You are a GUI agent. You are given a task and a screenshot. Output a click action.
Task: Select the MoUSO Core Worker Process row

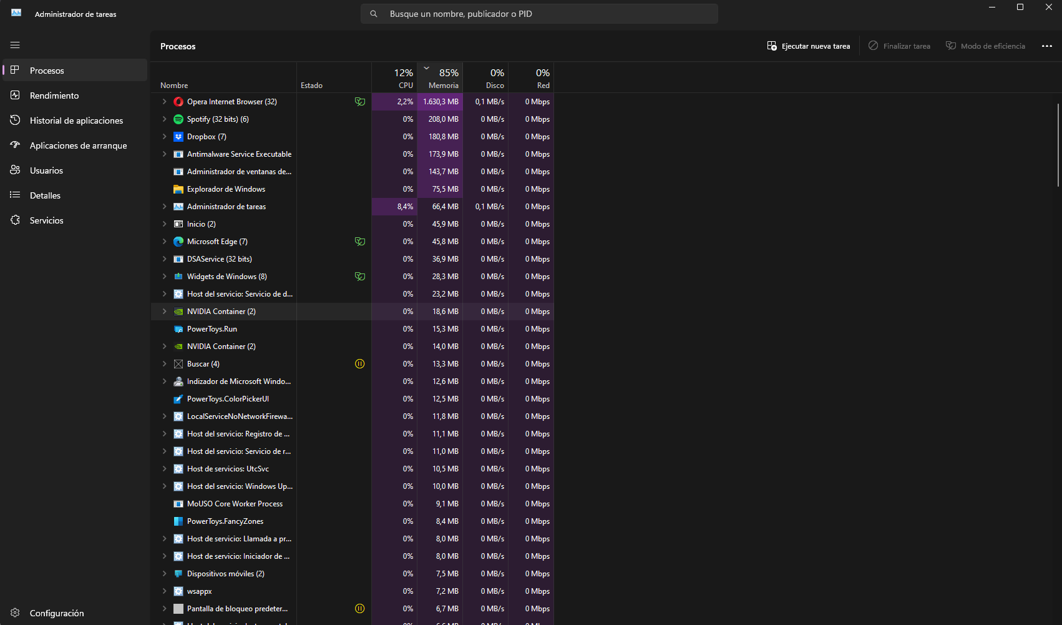[353, 504]
